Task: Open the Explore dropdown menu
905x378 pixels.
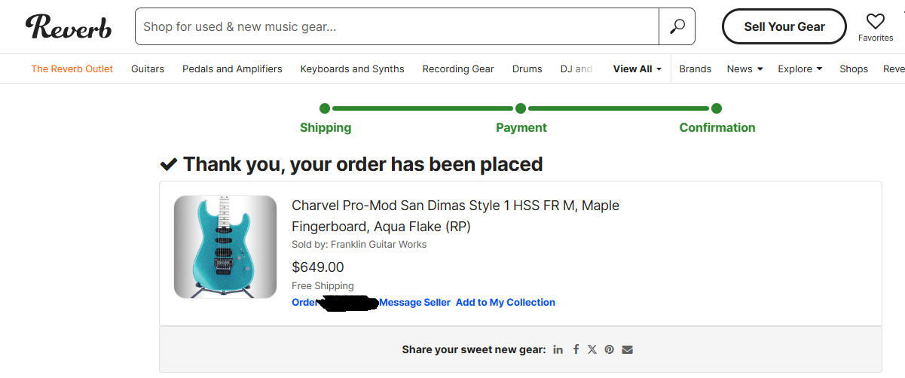Action: (x=800, y=69)
